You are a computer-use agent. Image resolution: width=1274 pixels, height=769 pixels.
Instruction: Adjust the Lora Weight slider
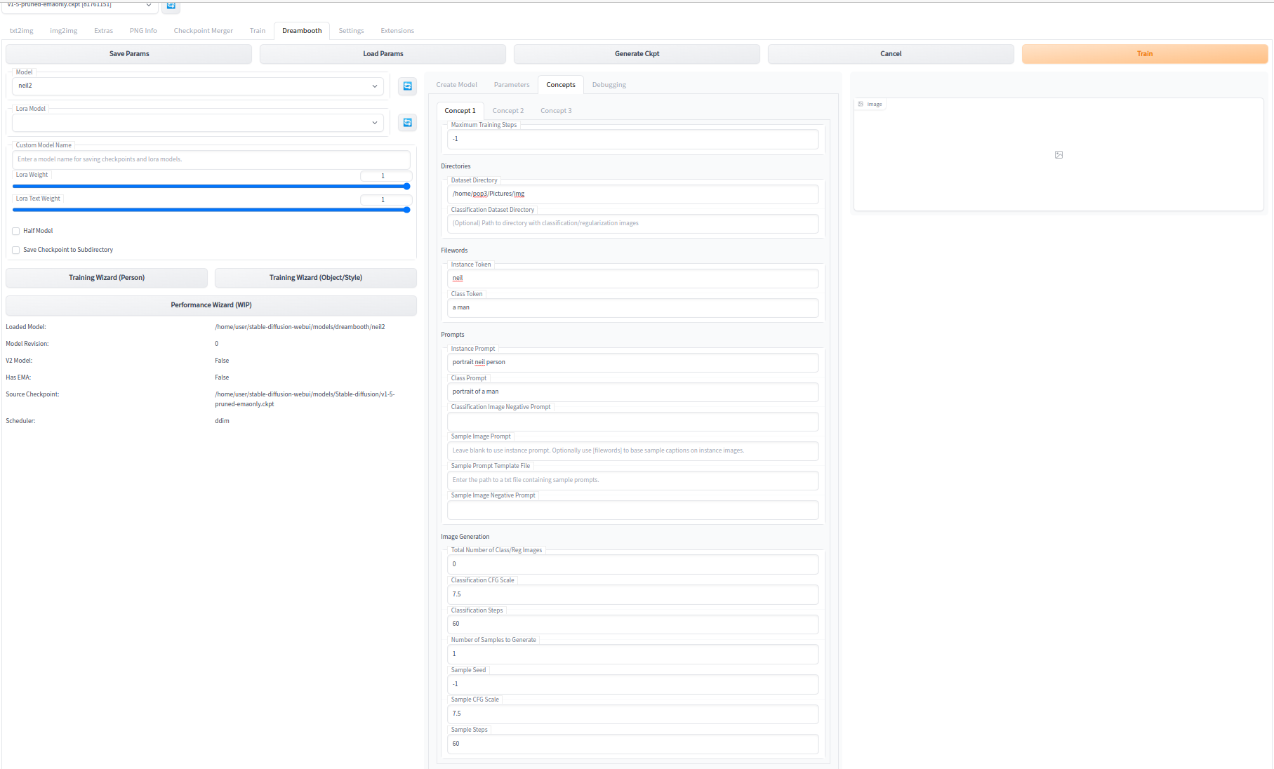[211, 187]
